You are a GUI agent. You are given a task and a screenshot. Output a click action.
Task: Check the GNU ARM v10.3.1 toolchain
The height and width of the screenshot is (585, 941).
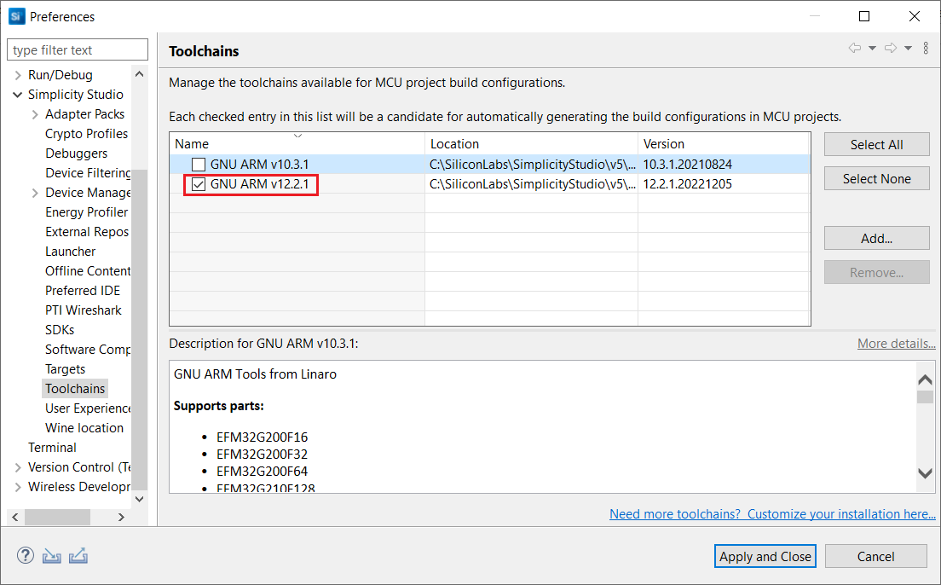pos(199,164)
